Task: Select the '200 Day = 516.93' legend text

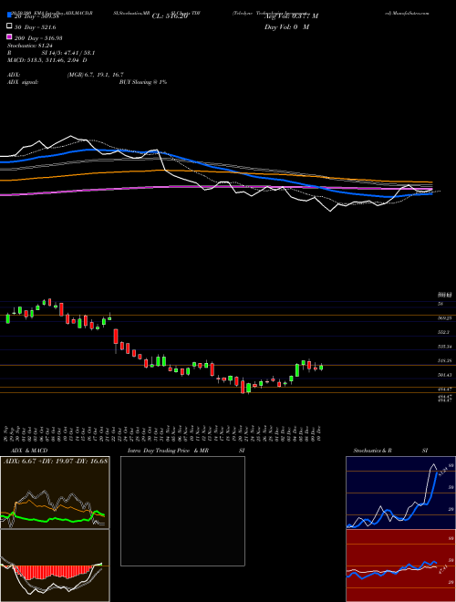Action: point(38,38)
